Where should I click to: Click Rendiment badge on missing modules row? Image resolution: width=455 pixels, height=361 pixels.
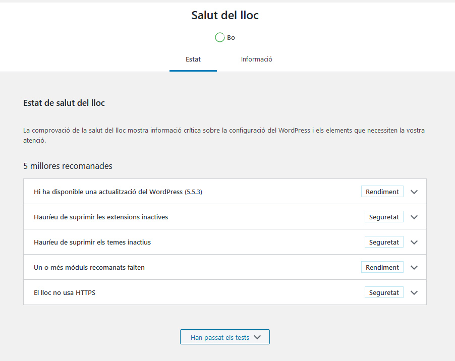click(x=382, y=268)
